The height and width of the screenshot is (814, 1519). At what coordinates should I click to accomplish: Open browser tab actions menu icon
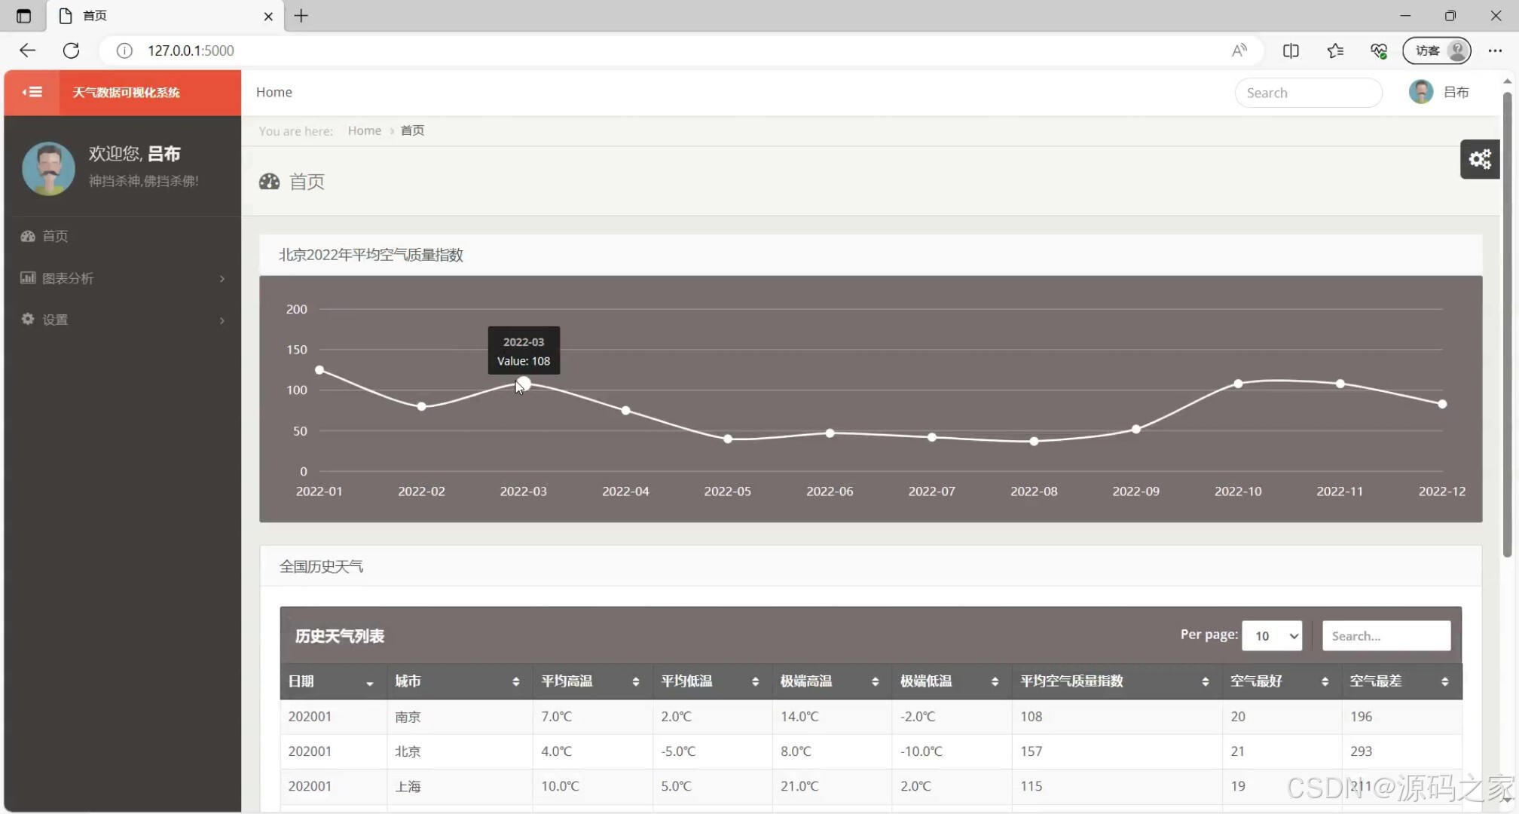click(23, 16)
